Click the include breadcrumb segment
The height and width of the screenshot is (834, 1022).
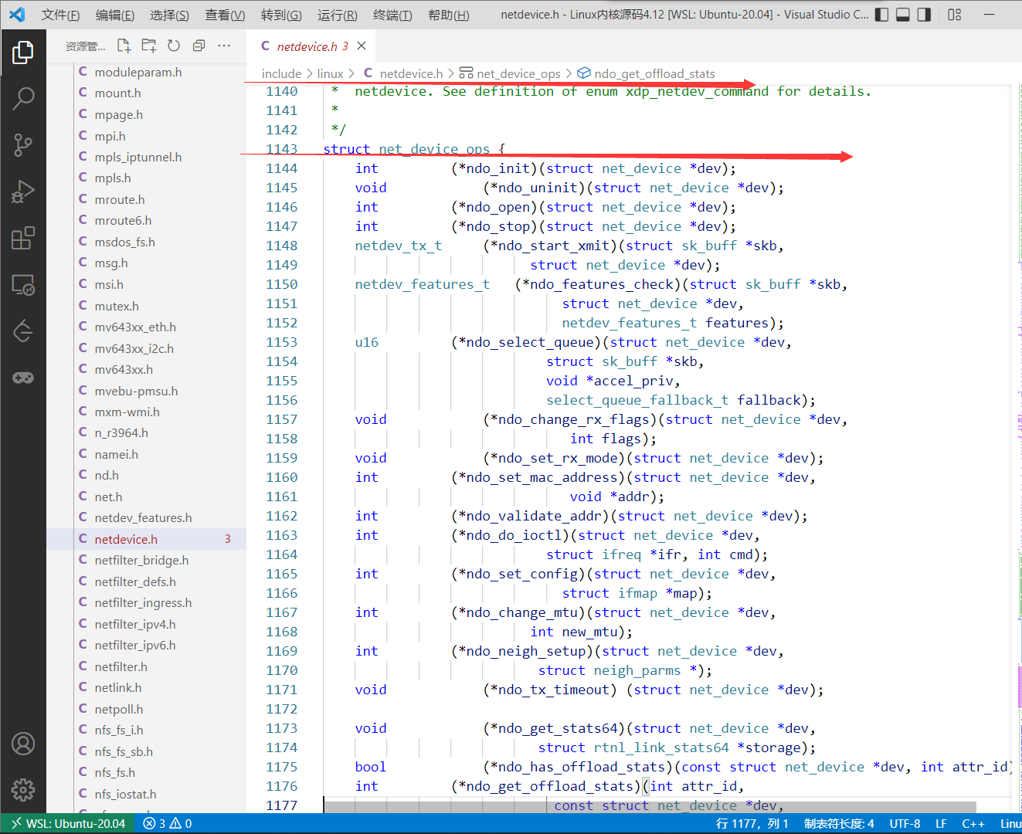point(281,73)
